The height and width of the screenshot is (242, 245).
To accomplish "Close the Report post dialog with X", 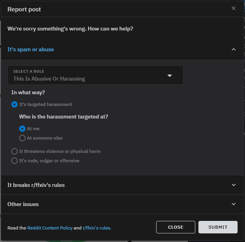I will (234, 8).
